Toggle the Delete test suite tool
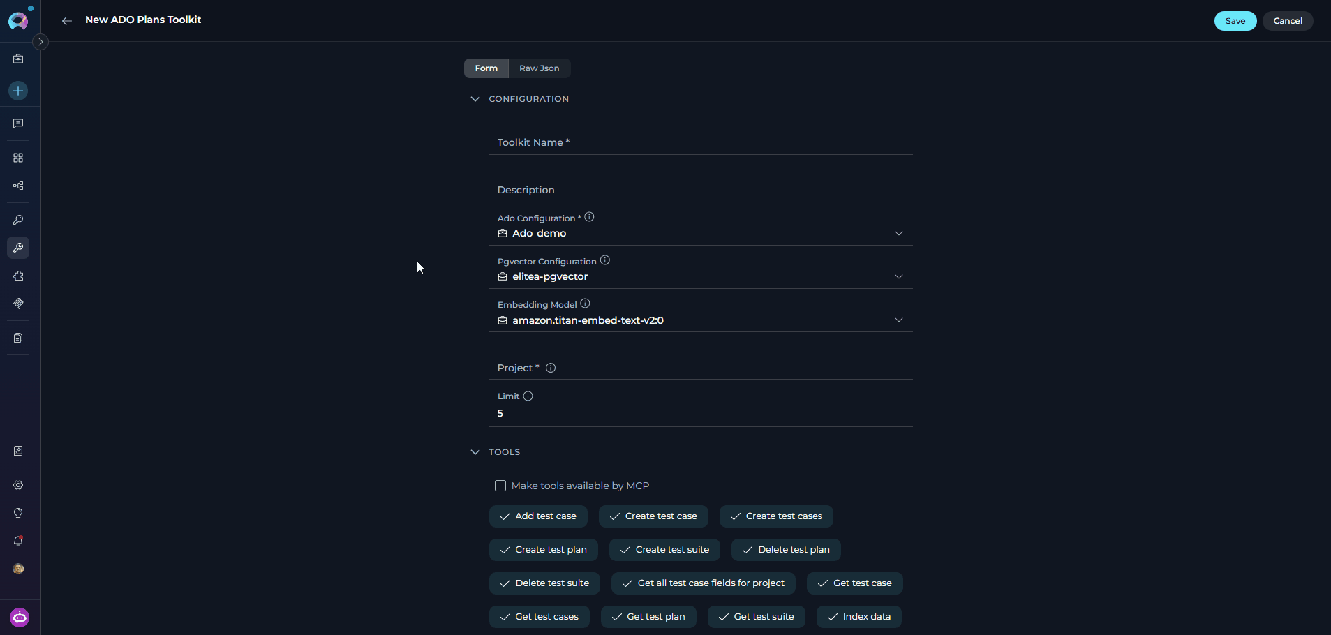The width and height of the screenshot is (1331, 635). (544, 583)
